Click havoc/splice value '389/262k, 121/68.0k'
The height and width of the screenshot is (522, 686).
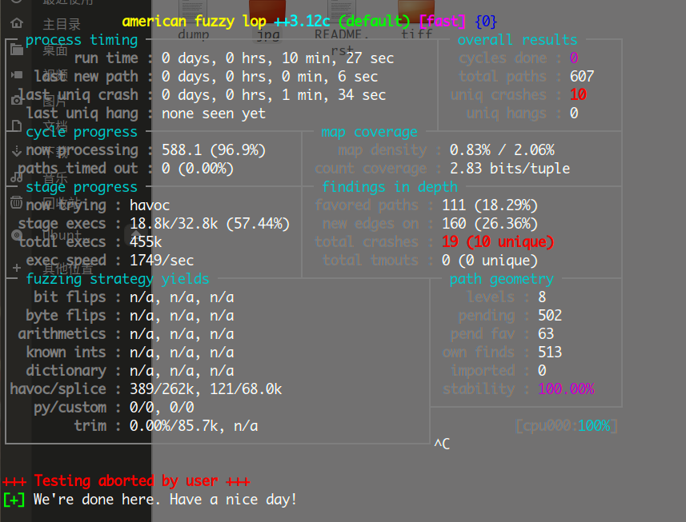click(206, 389)
